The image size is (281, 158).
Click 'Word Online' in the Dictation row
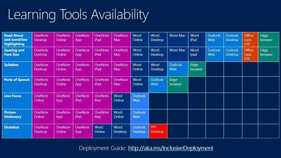point(102,131)
